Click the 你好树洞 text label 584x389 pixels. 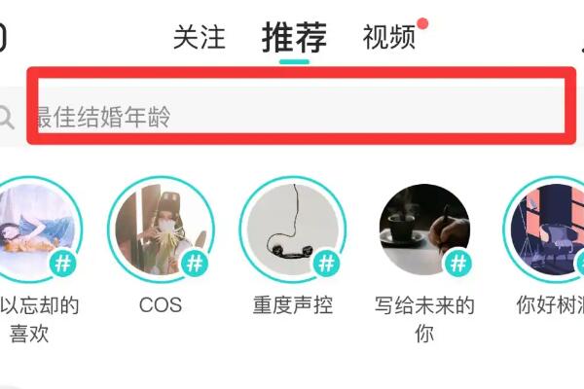coord(550,305)
